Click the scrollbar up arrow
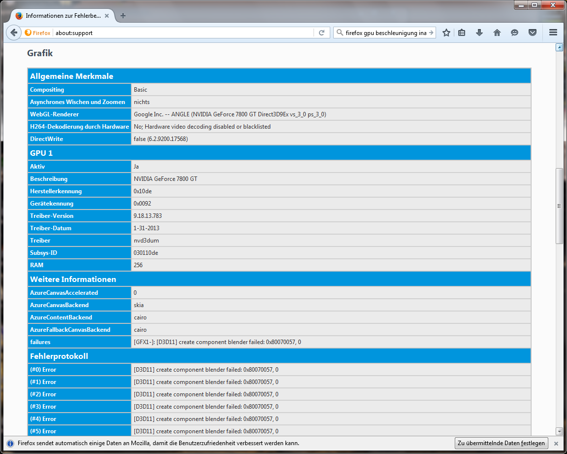 point(559,47)
